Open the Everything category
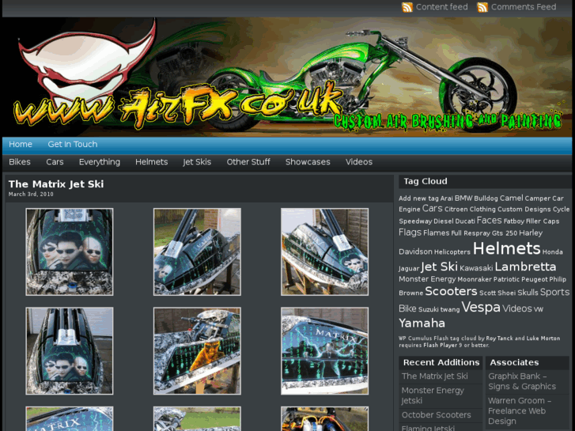Image resolution: width=575 pixels, height=431 pixels. 100,162
